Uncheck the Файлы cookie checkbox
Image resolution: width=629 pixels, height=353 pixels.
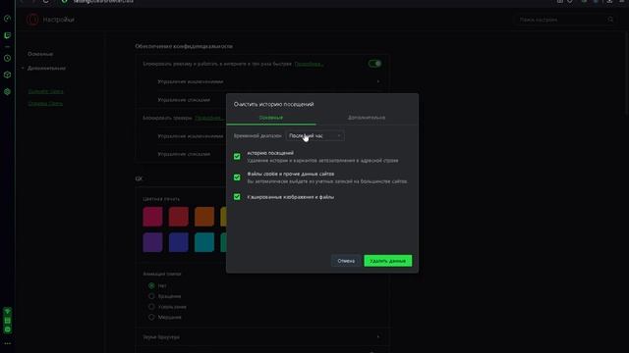pos(237,177)
